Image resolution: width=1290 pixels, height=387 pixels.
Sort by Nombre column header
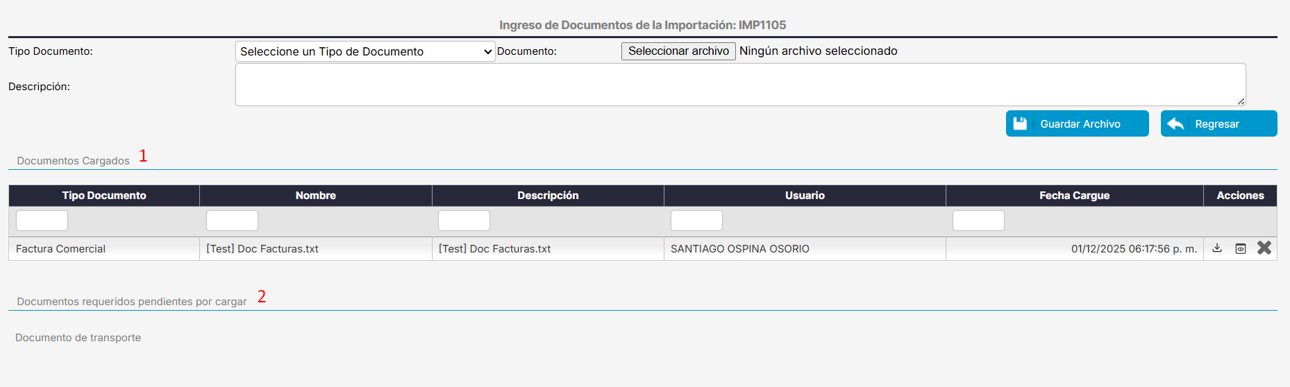[316, 196]
